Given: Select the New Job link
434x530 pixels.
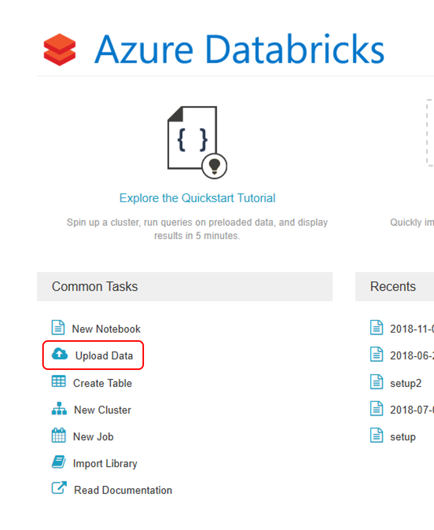Looking at the screenshot, I should (x=94, y=436).
